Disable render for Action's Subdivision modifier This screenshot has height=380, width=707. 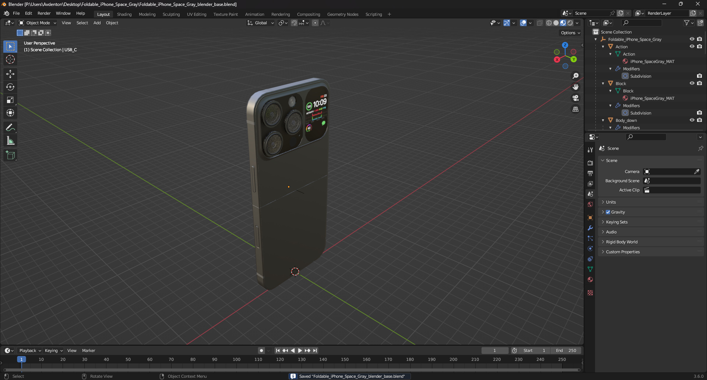[699, 76]
